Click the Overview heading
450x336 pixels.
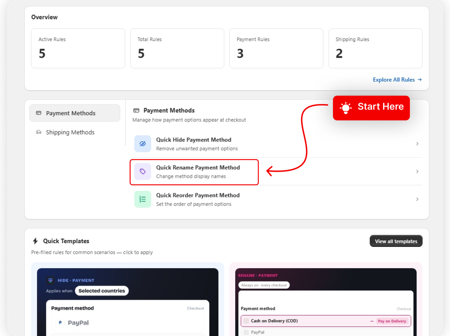click(44, 17)
